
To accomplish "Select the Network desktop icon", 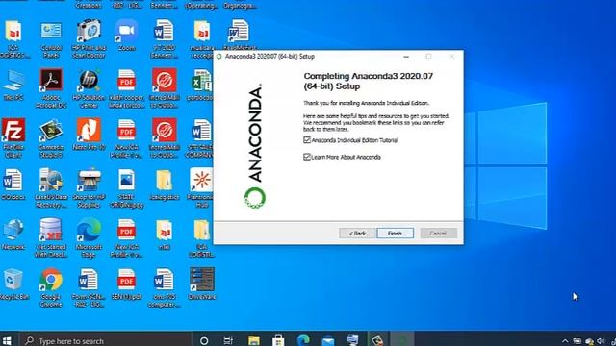I will [x=13, y=235].
